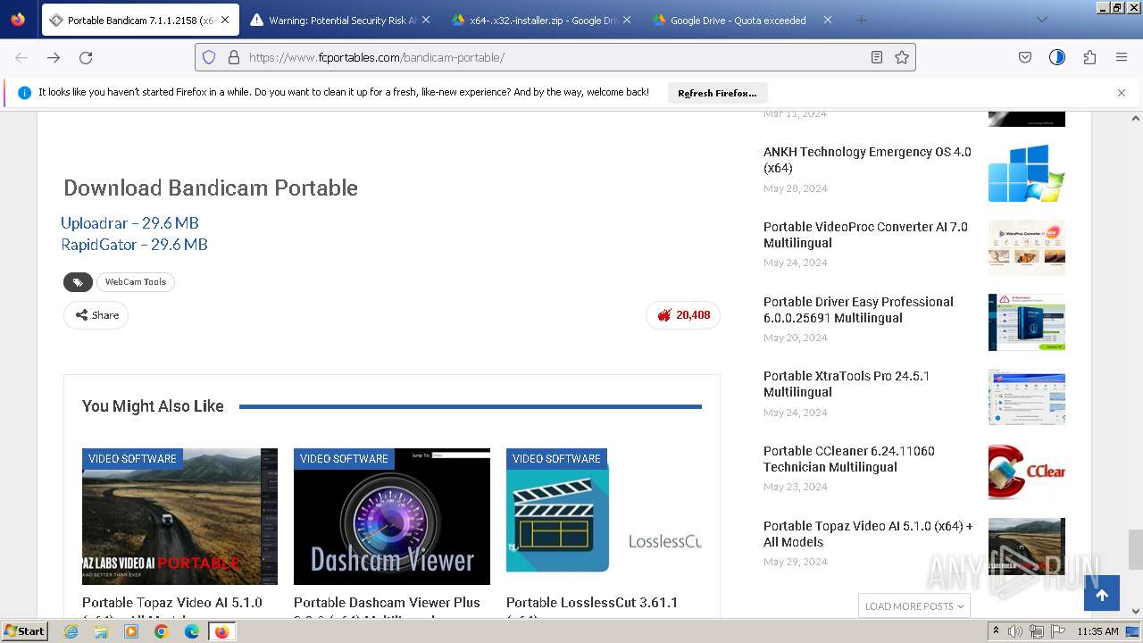Open ANKH Technology Emergency OS 4.0 post

click(x=867, y=160)
